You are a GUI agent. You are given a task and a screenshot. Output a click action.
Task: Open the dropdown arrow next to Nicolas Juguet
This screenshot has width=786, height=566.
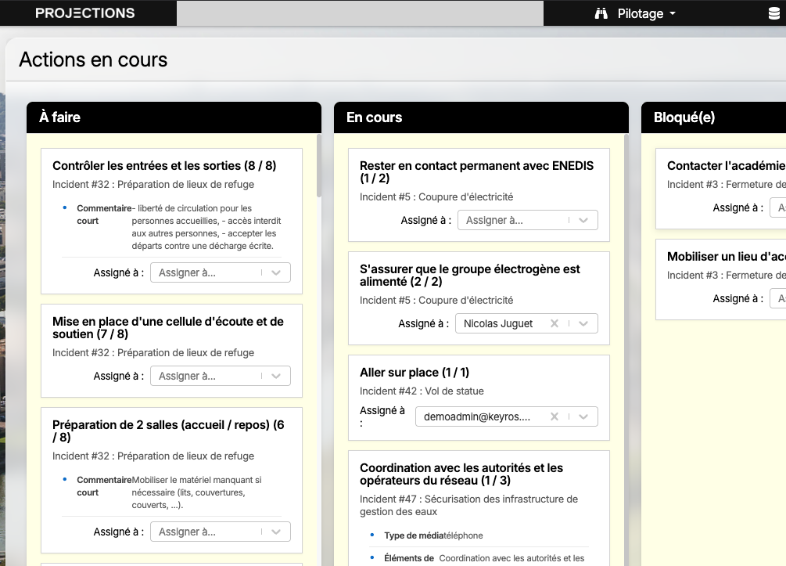(x=583, y=323)
